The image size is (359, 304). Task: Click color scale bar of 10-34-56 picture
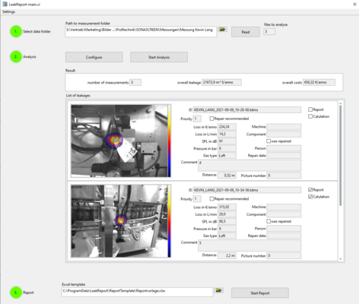click(169, 221)
